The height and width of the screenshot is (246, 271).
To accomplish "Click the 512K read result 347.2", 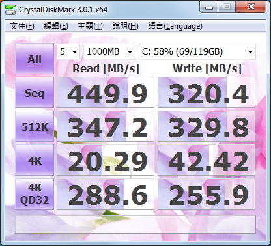I will (x=106, y=126).
